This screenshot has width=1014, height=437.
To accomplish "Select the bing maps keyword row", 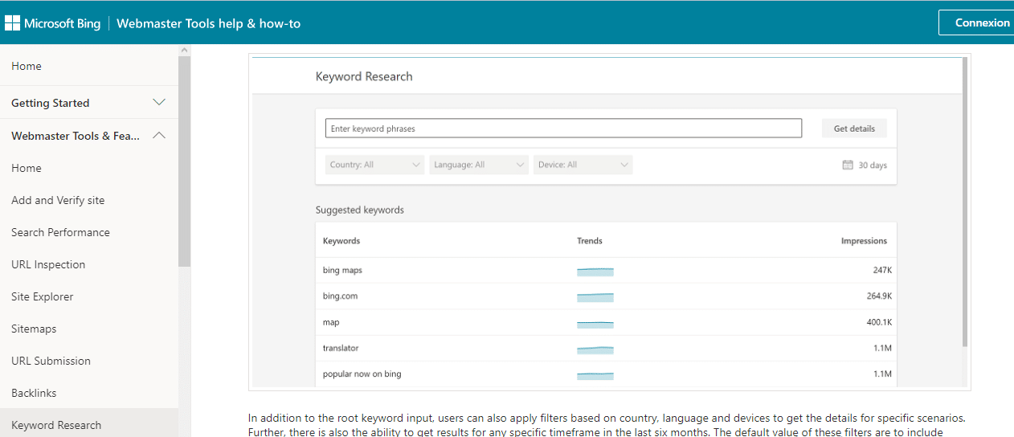I will [x=607, y=271].
